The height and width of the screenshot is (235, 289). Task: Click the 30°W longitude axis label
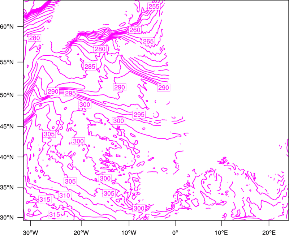point(30,232)
